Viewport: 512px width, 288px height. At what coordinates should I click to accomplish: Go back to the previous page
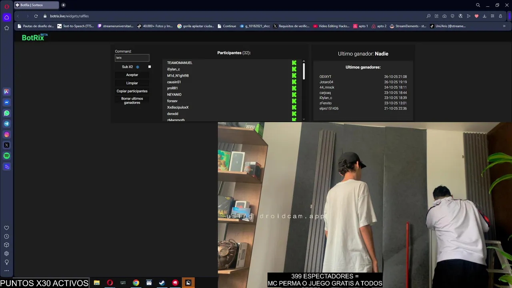(18, 16)
